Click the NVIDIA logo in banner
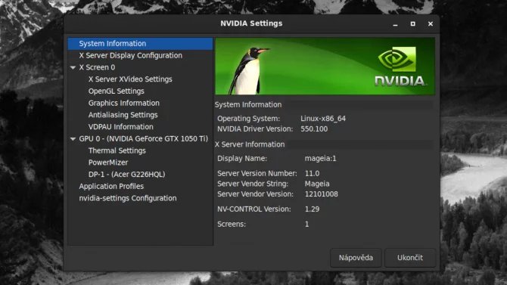Viewport: 507px width, 285px height. 400,67
